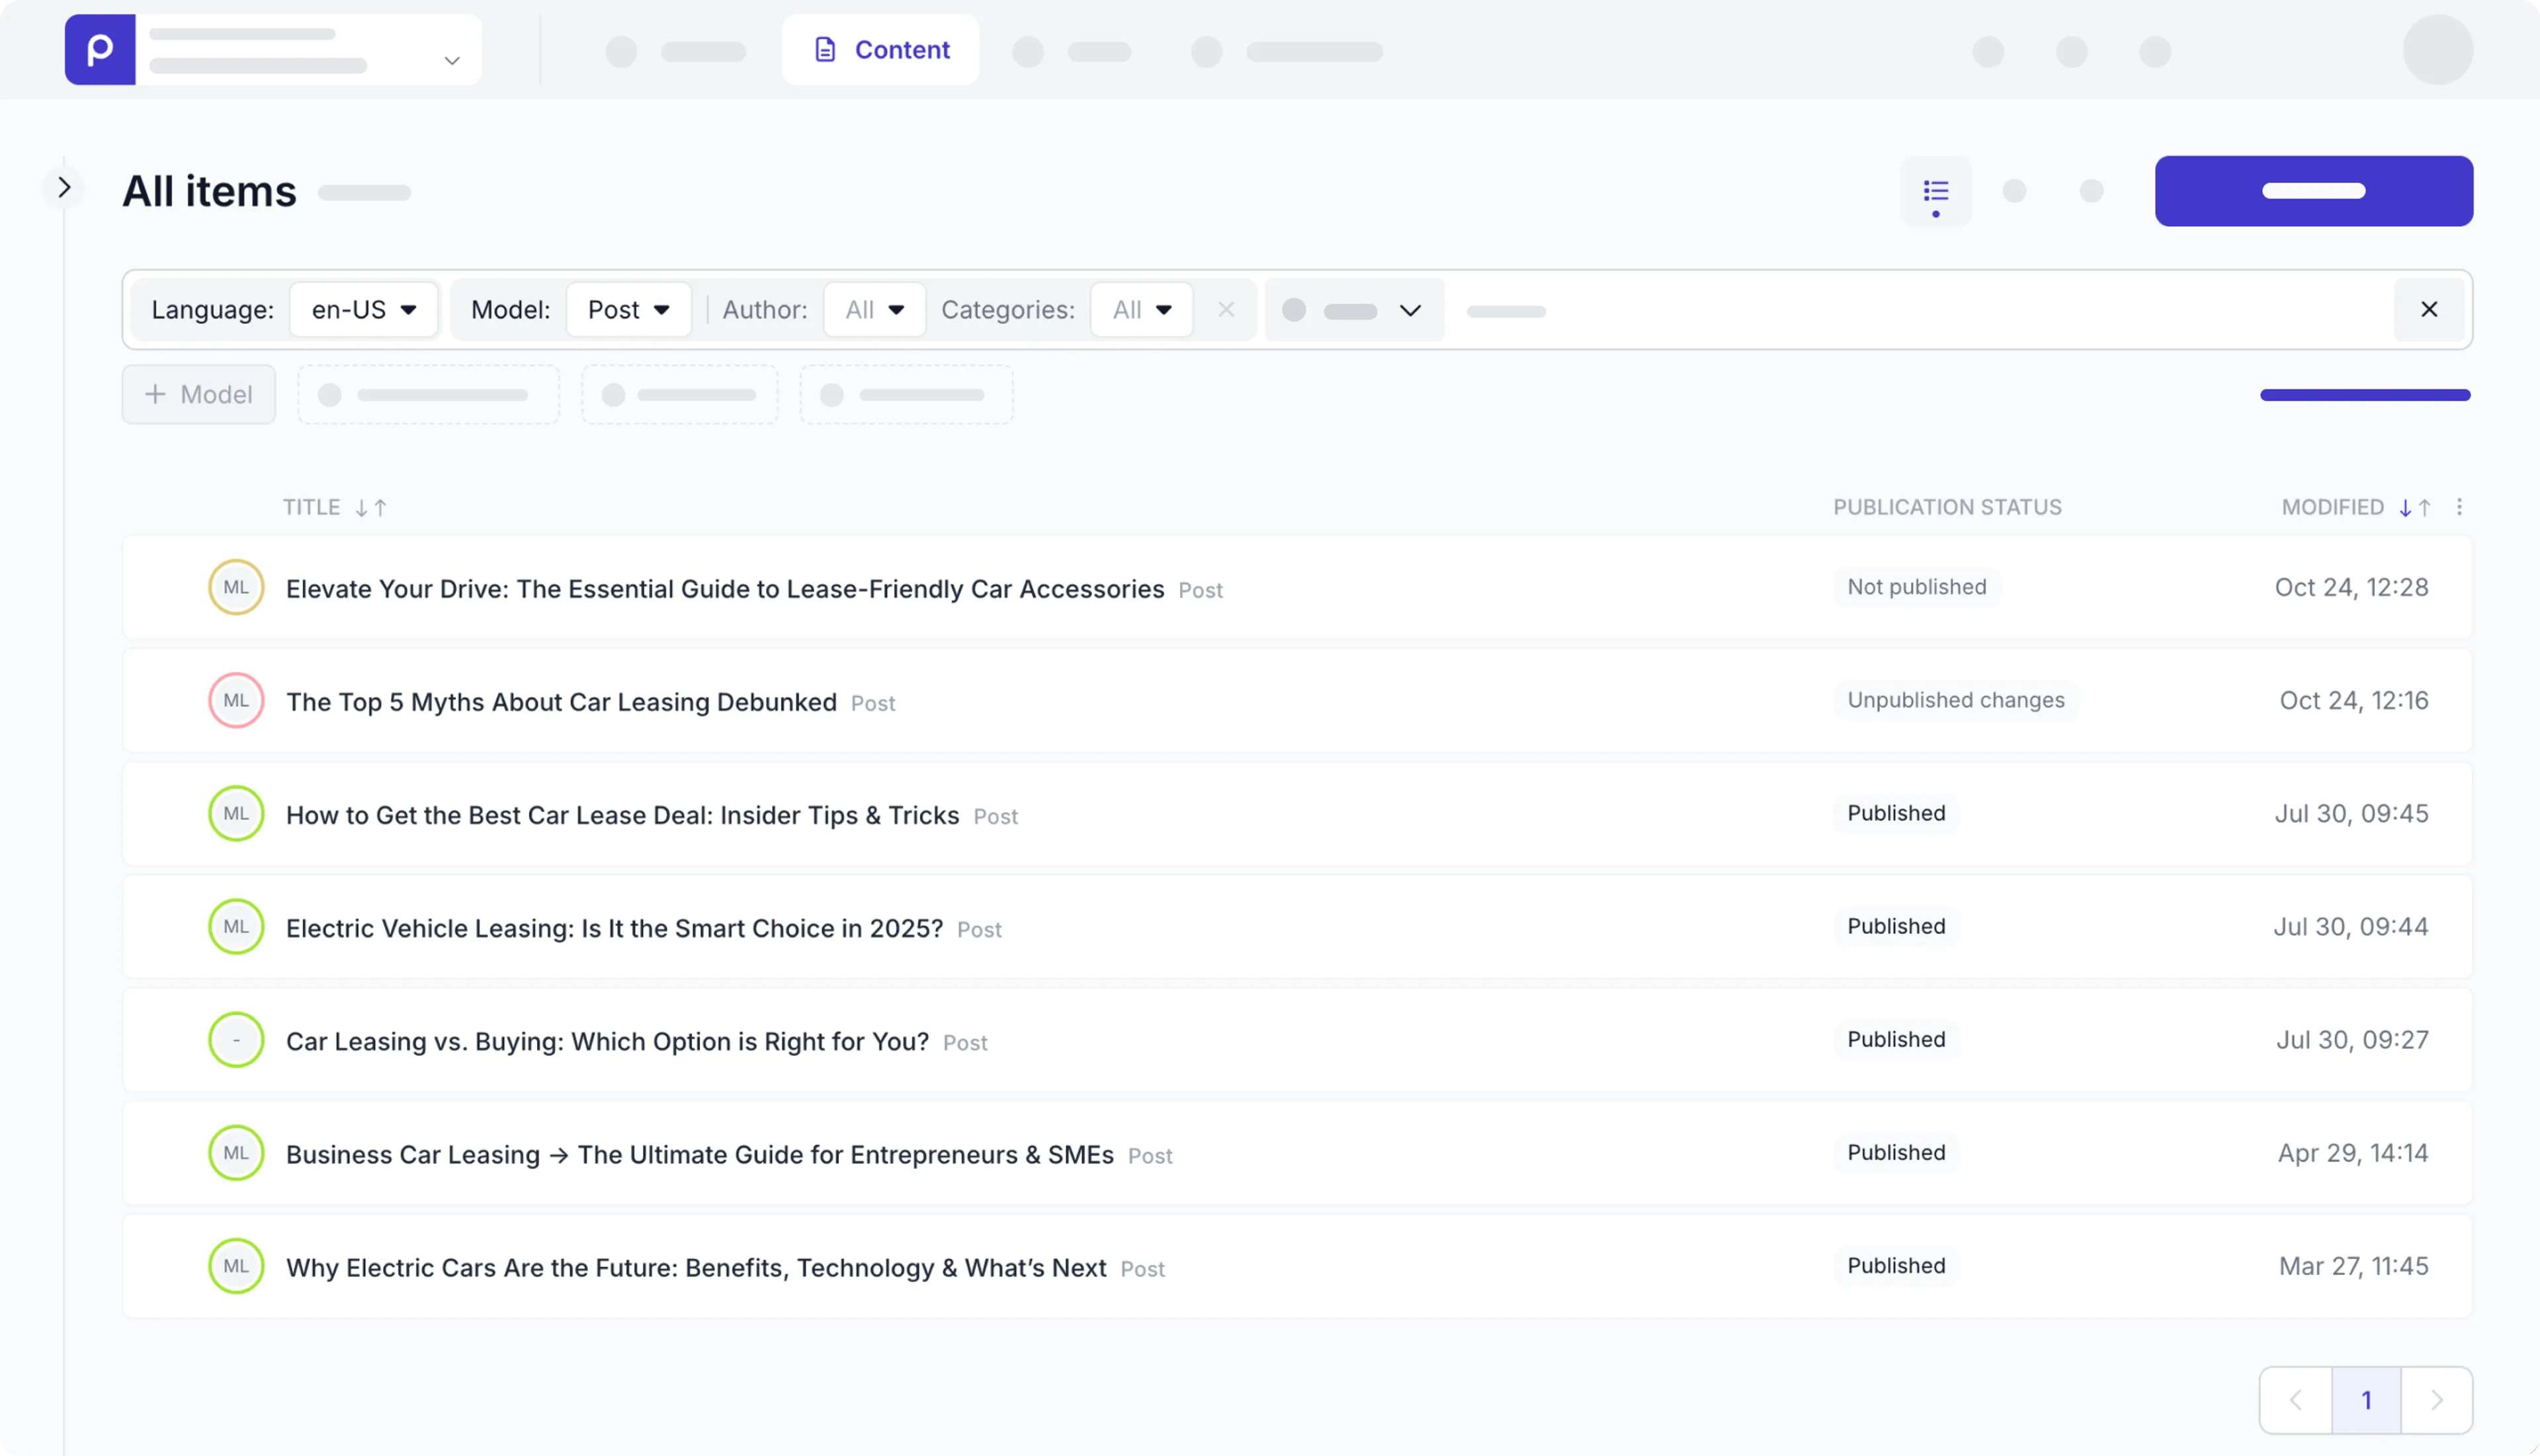
Task: Click the previous page arrow in pagination
Action: [2296, 1399]
